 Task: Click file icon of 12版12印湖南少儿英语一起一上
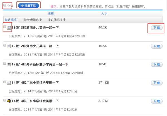pos(9,46)
